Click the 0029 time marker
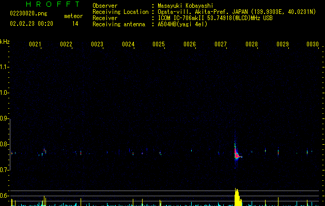 click(x=283, y=44)
